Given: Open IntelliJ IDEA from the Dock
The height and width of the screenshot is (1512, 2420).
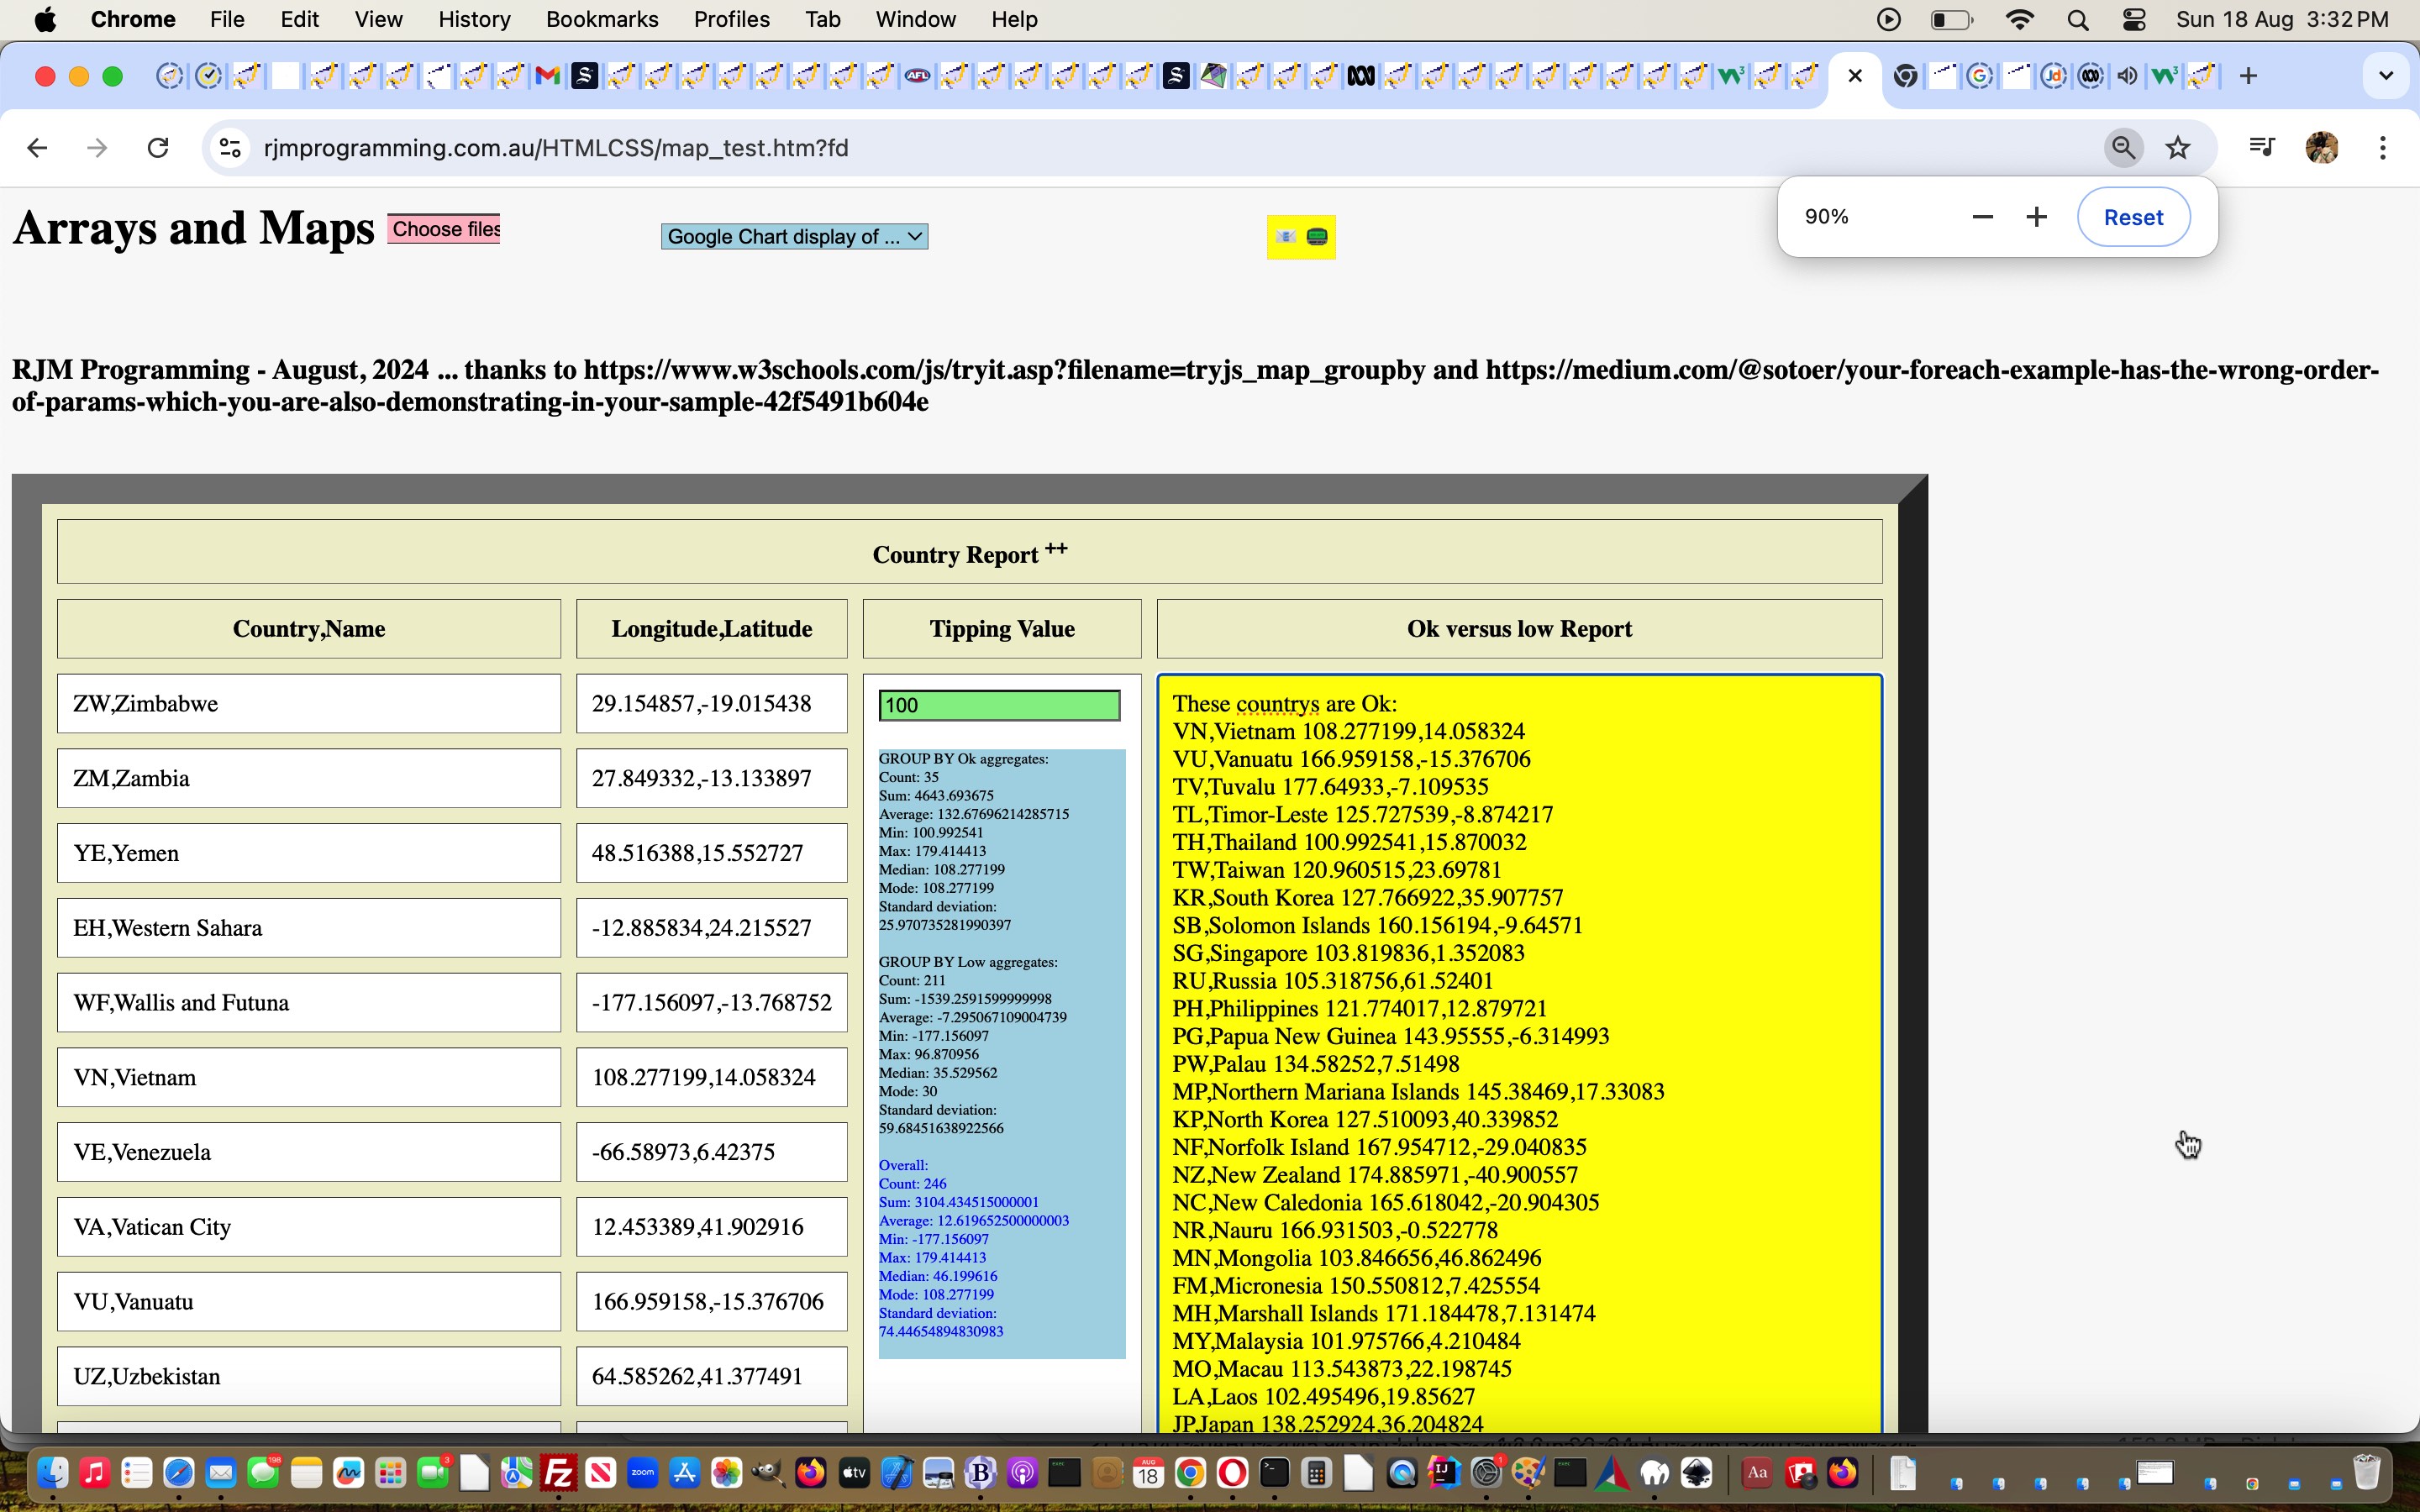Looking at the screenshot, I should click(x=1444, y=1473).
